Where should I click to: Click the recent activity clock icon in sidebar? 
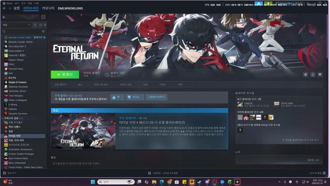point(40,25)
